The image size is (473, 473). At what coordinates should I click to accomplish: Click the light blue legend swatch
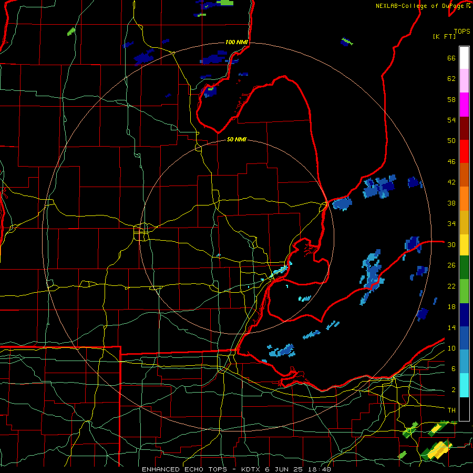pyautogui.click(x=464, y=362)
